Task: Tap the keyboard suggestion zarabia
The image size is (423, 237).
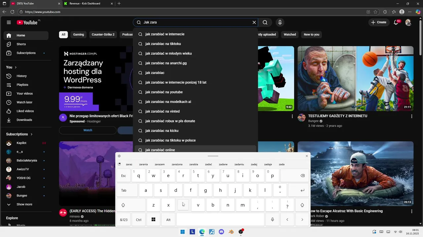Action: click(194, 164)
